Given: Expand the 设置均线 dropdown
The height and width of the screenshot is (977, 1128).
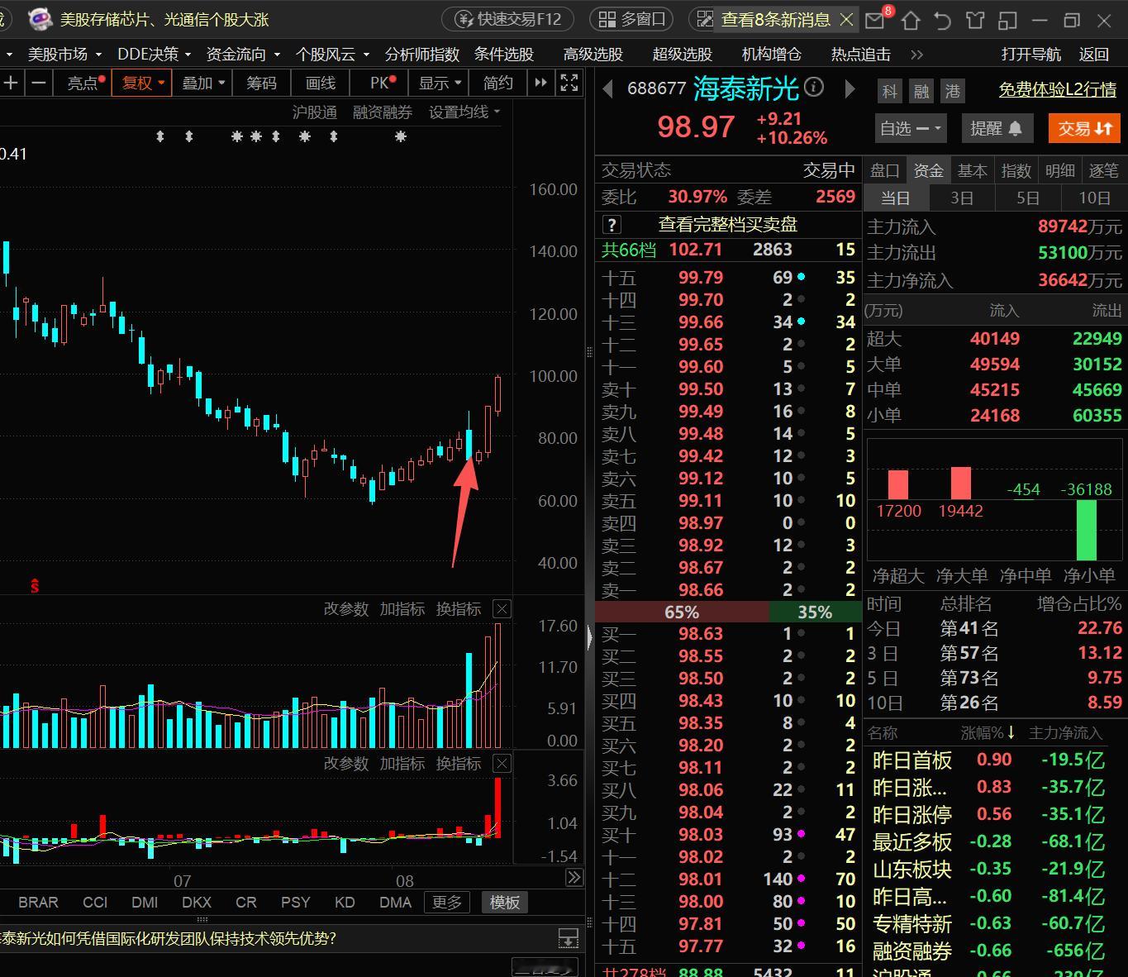Looking at the screenshot, I should point(464,112).
